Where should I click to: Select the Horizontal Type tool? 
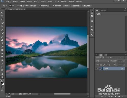pyautogui.click(x=2, y=64)
